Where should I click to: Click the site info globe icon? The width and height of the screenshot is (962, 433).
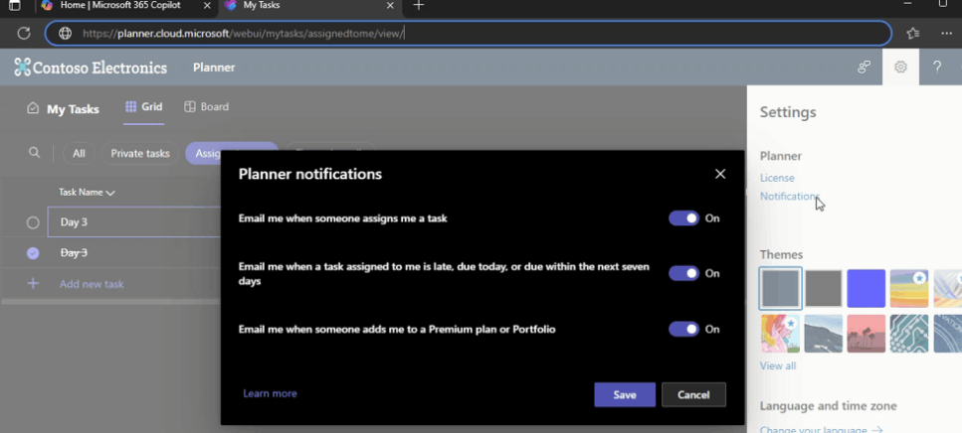65,33
